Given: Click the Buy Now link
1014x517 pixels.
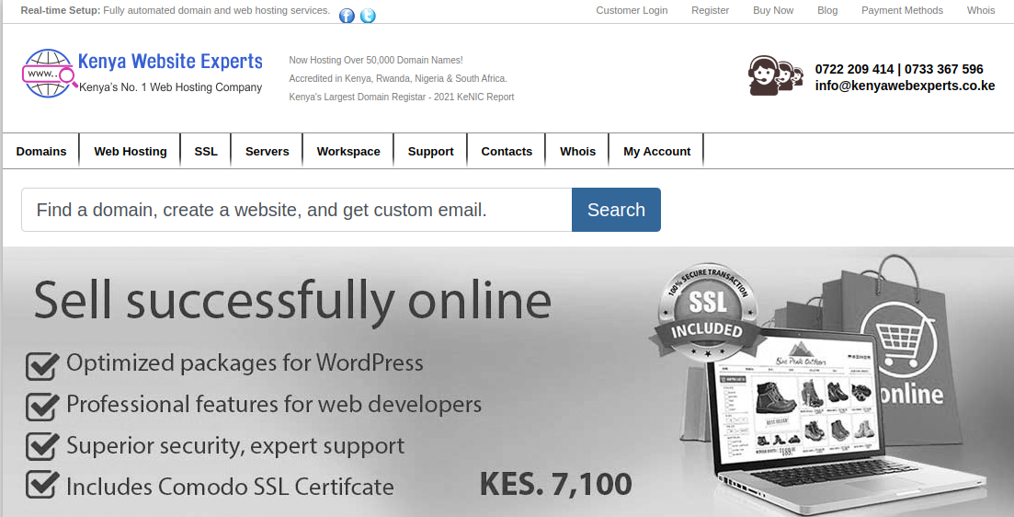Looking at the screenshot, I should click(x=773, y=10).
